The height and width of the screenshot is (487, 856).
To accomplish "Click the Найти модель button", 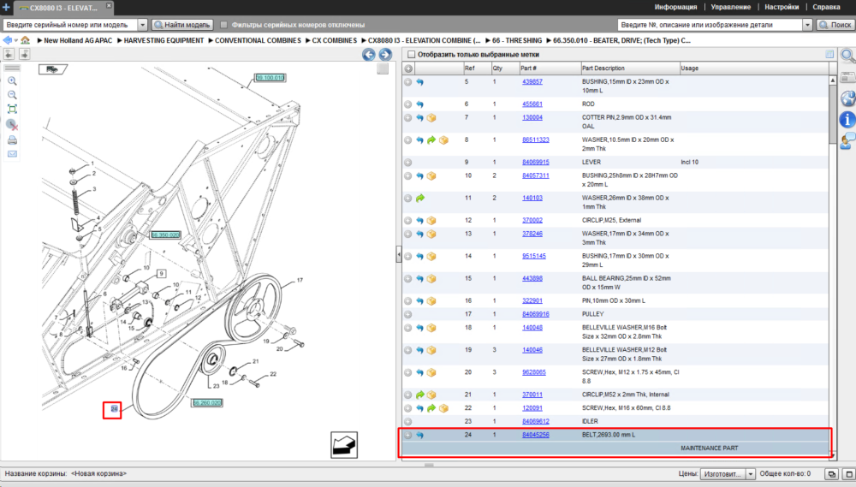I will [x=182, y=25].
